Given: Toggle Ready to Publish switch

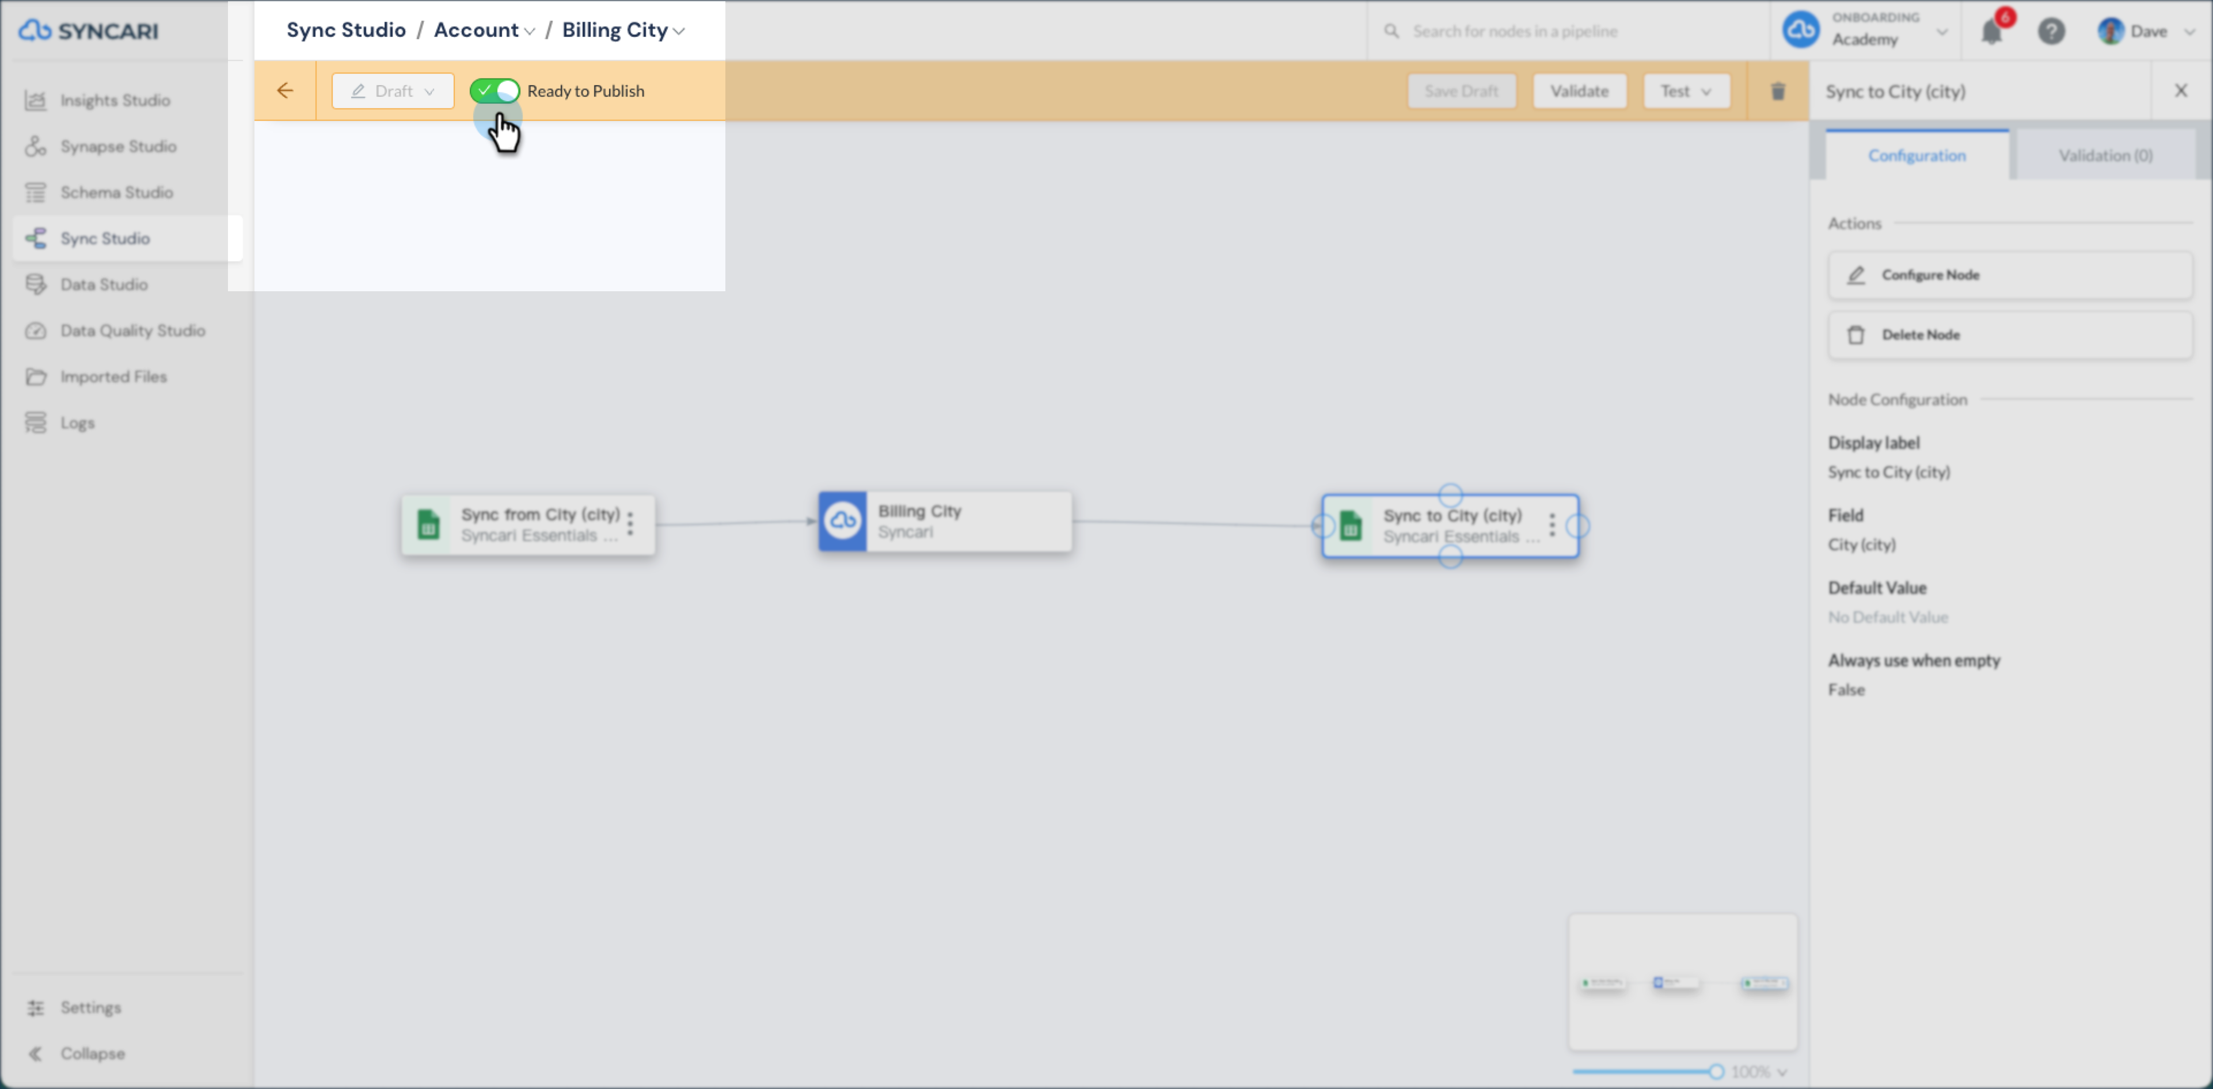Looking at the screenshot, I should 495,90.
